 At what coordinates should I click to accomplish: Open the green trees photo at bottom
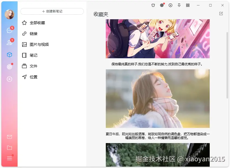pos(158,155)
